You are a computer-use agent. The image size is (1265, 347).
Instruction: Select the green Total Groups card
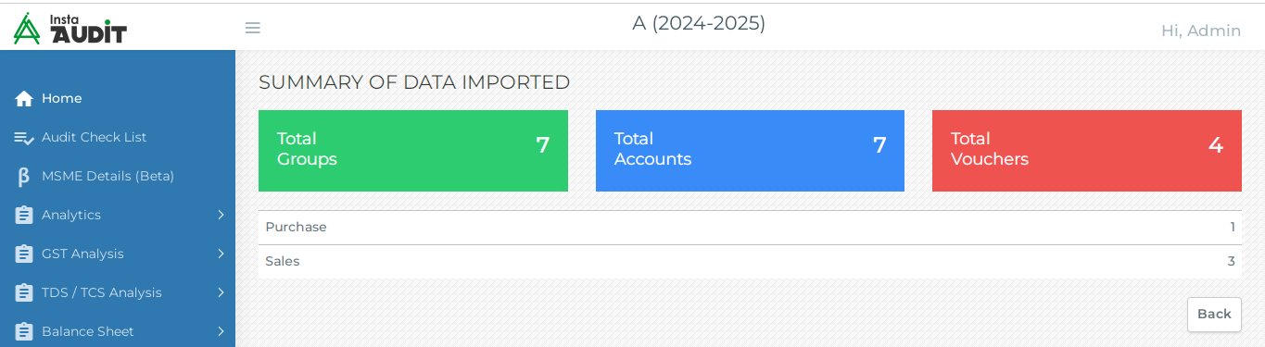click(413, 151)
